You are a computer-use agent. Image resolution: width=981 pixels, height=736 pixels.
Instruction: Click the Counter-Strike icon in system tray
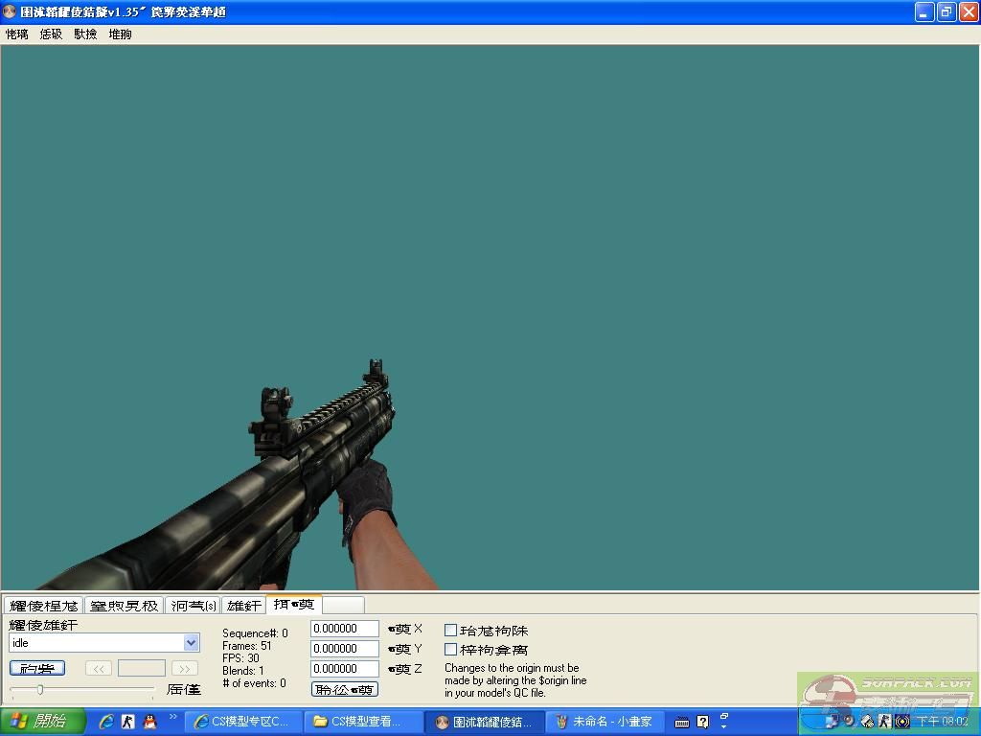point(884,722)
